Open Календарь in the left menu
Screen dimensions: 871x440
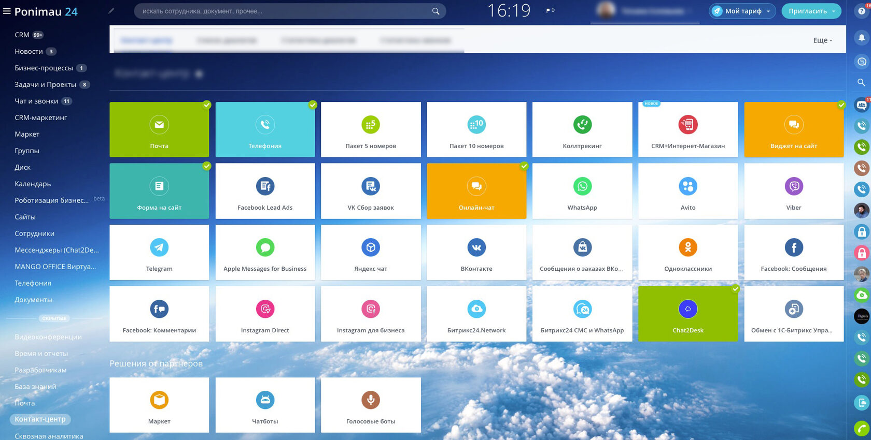click(33, 184)
